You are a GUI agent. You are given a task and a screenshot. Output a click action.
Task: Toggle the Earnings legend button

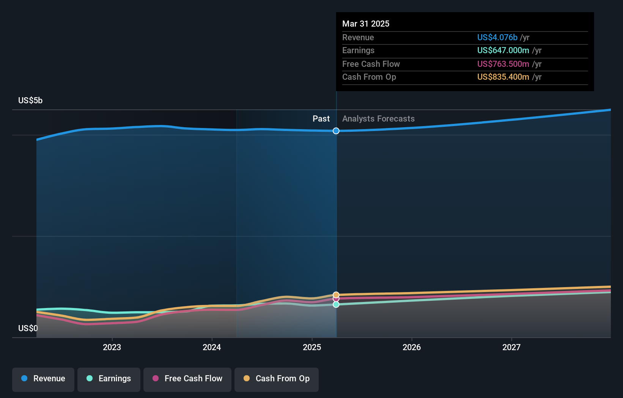(x=109, y=379)
